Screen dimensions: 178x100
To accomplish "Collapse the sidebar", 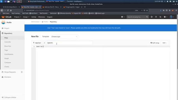I will [x=9, y=97].
